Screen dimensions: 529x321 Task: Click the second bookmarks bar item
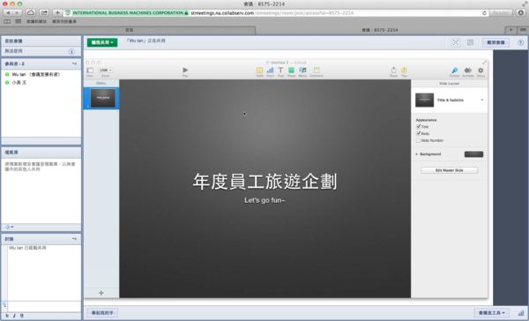pos(64,21)
